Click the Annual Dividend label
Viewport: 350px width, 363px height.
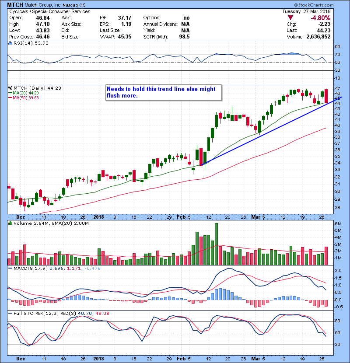click(161, 24)
